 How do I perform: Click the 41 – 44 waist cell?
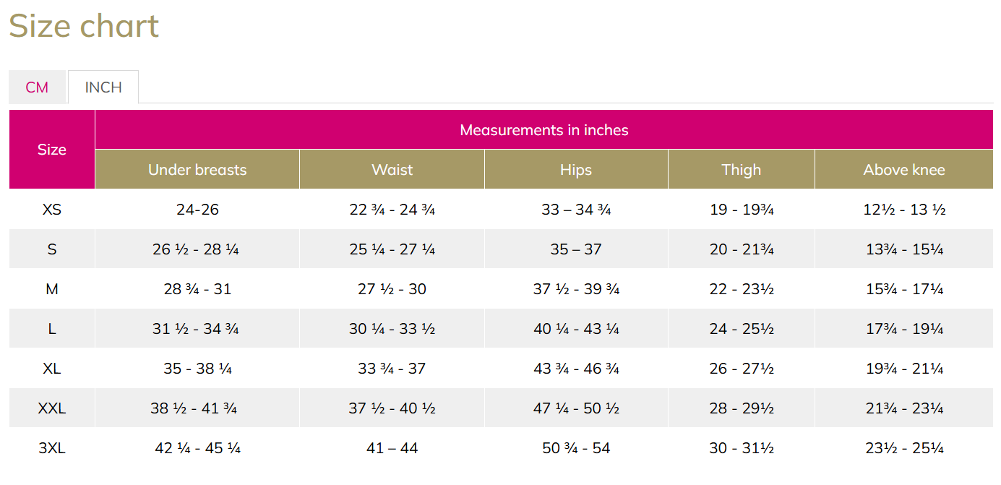392,448
